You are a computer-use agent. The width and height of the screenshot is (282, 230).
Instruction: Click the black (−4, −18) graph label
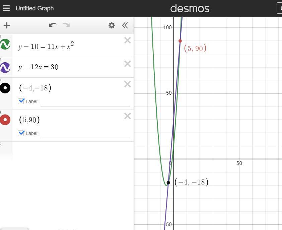click(191, 182)
